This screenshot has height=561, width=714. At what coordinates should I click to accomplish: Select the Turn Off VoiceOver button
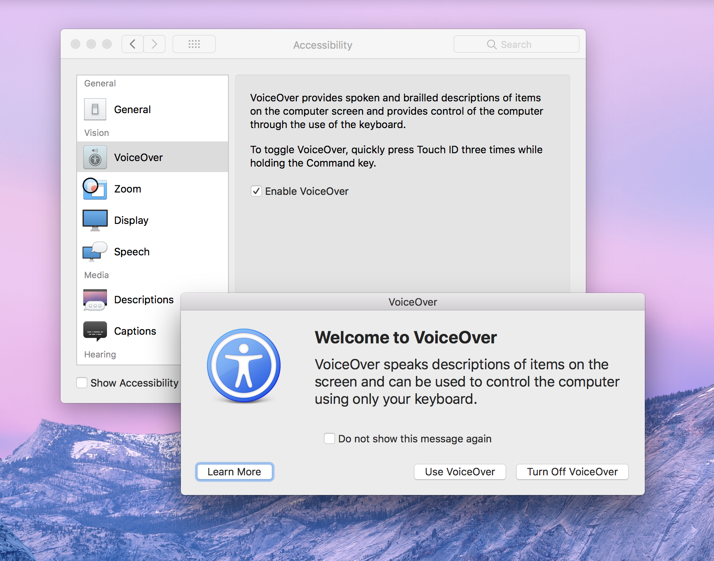pos(572,472)
